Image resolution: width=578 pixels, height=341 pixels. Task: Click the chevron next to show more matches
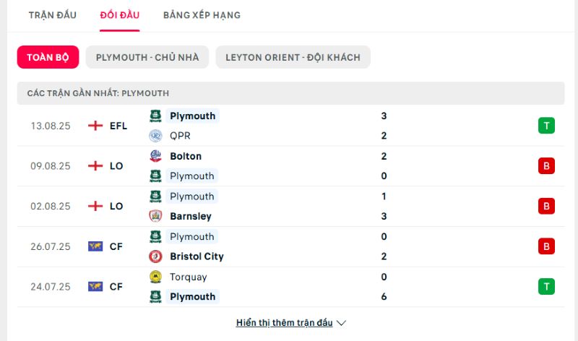[x=342, y=323]
